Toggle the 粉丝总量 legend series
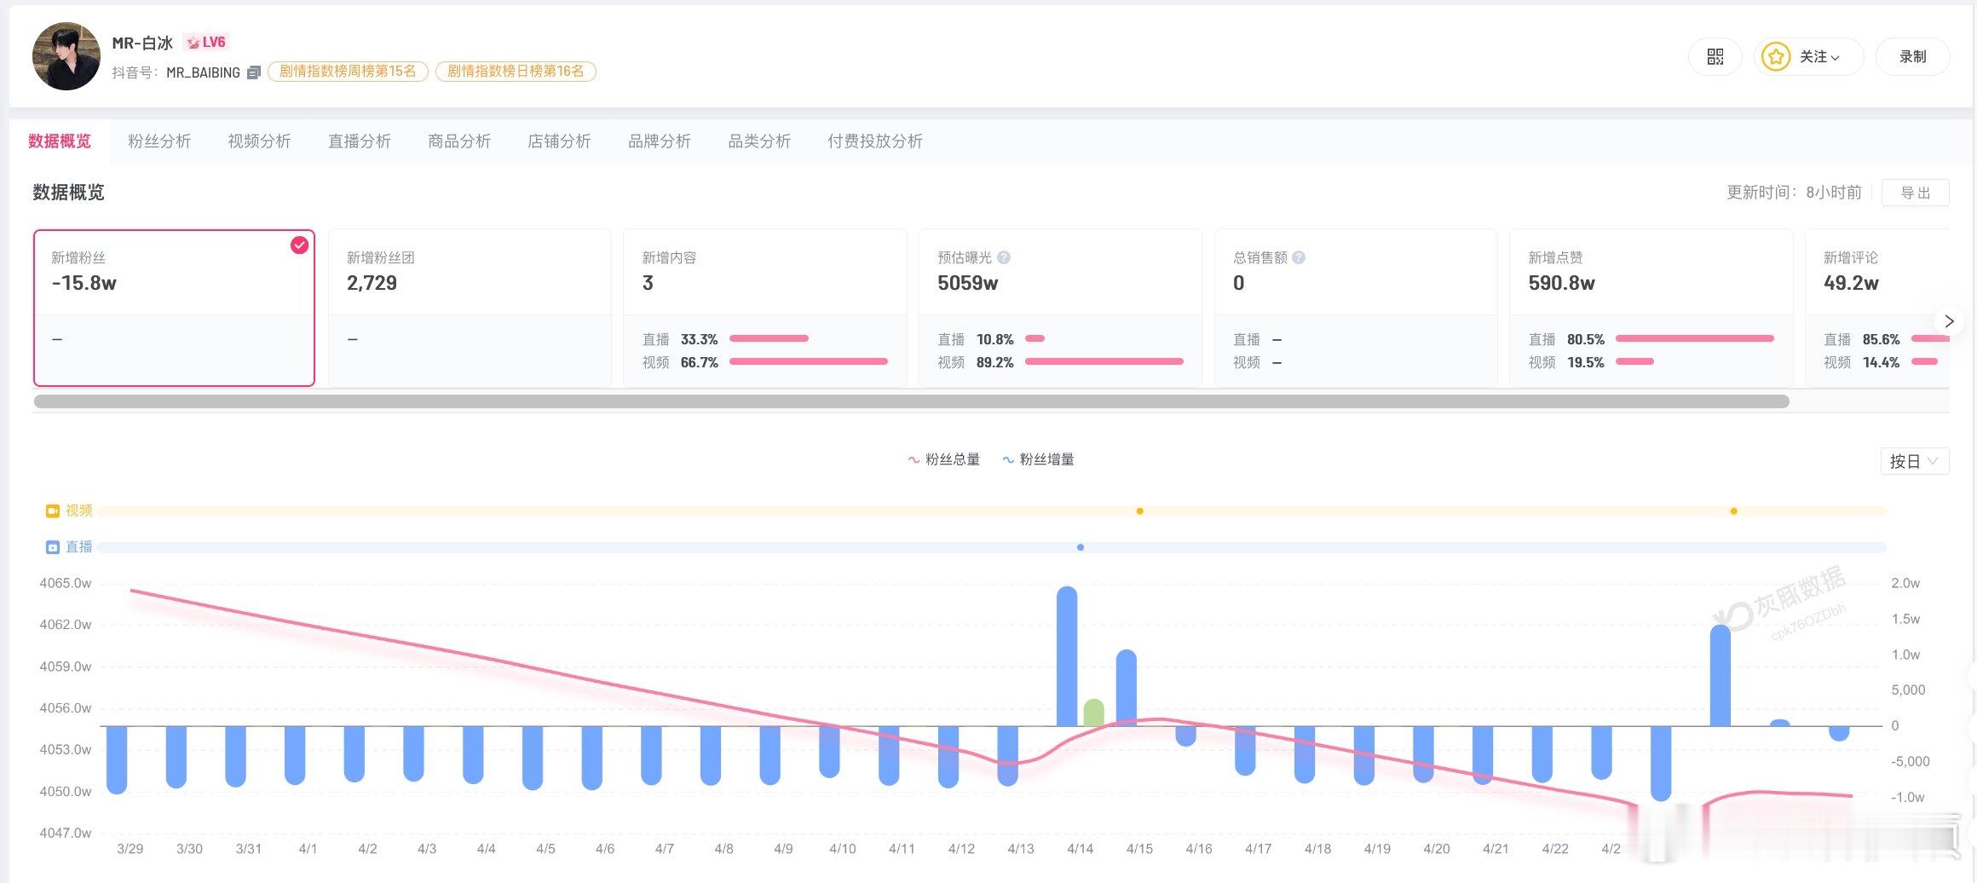 point(944,459)
